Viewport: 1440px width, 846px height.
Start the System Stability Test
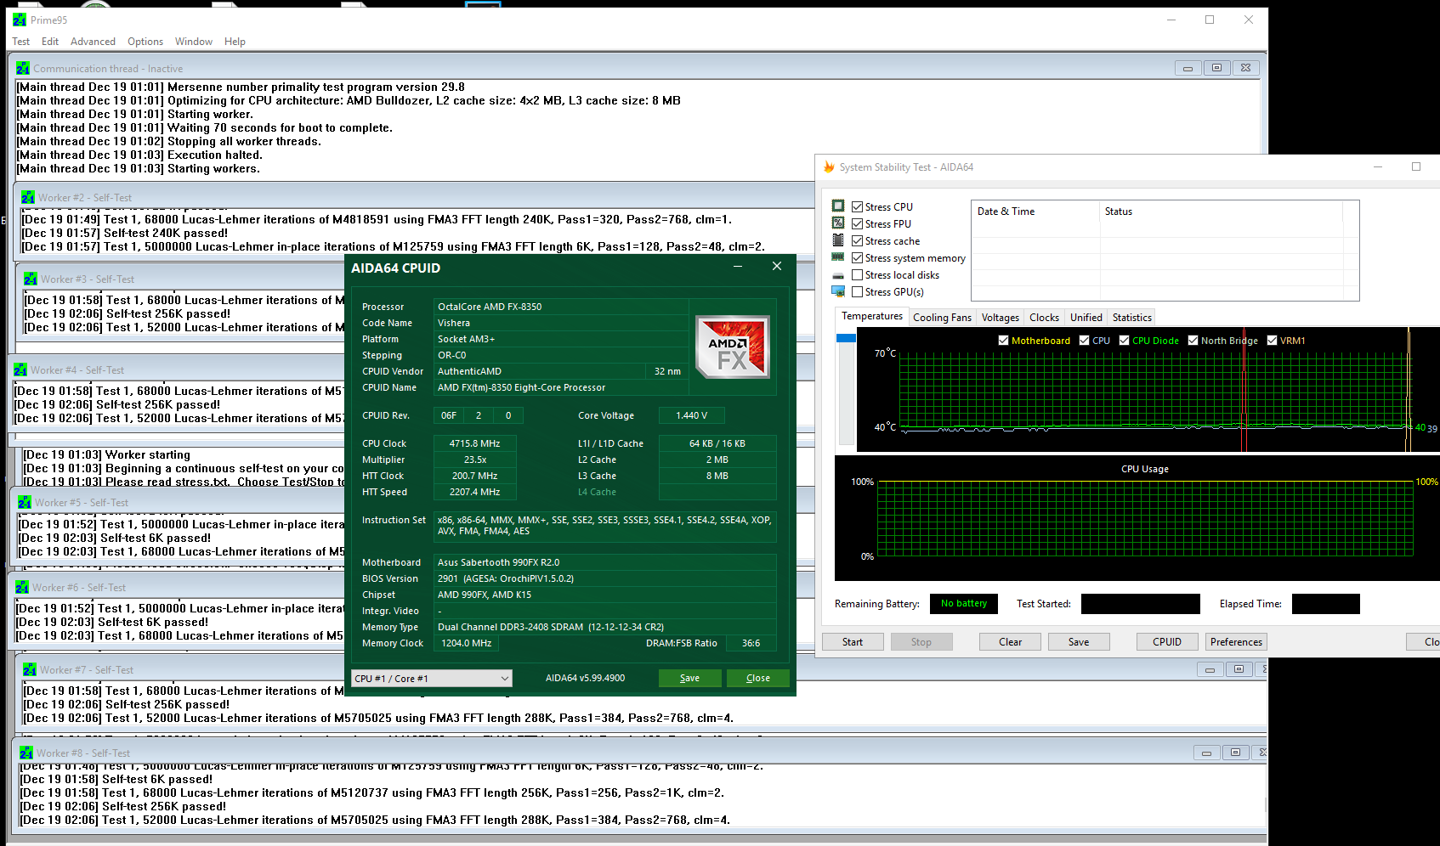click(x=853, y=642)
